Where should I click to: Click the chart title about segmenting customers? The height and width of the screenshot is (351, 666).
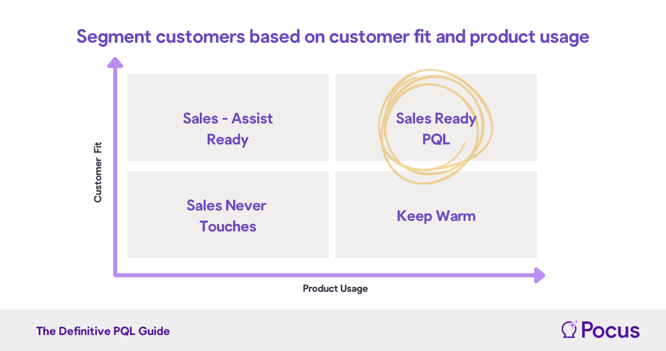coord(332,37)
